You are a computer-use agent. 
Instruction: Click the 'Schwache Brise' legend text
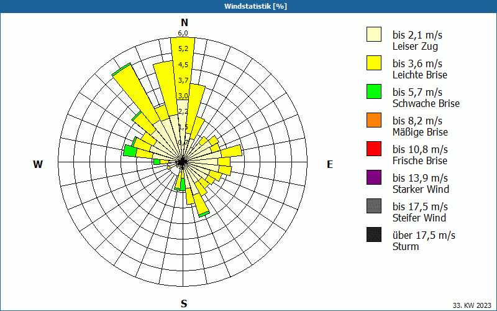(426, 103)
